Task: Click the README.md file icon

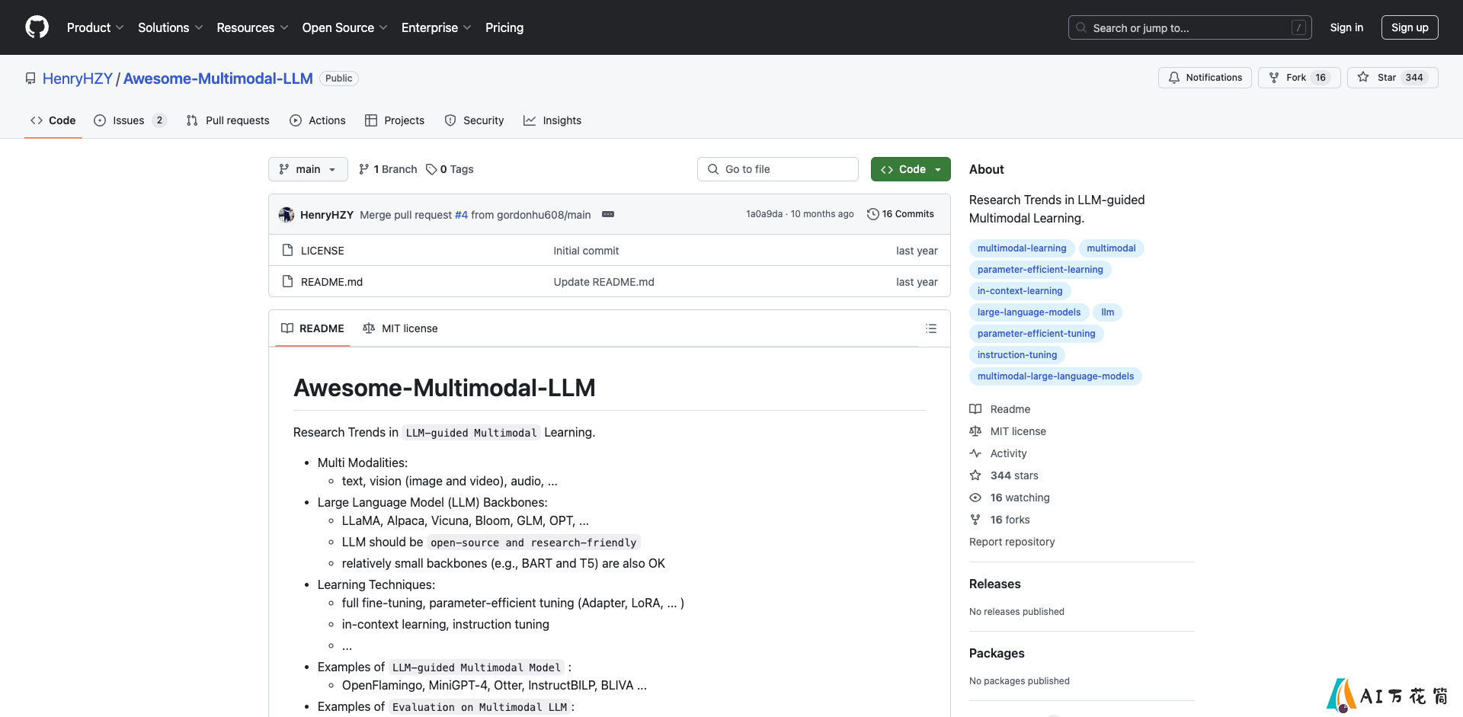Action: click(287, 281)
